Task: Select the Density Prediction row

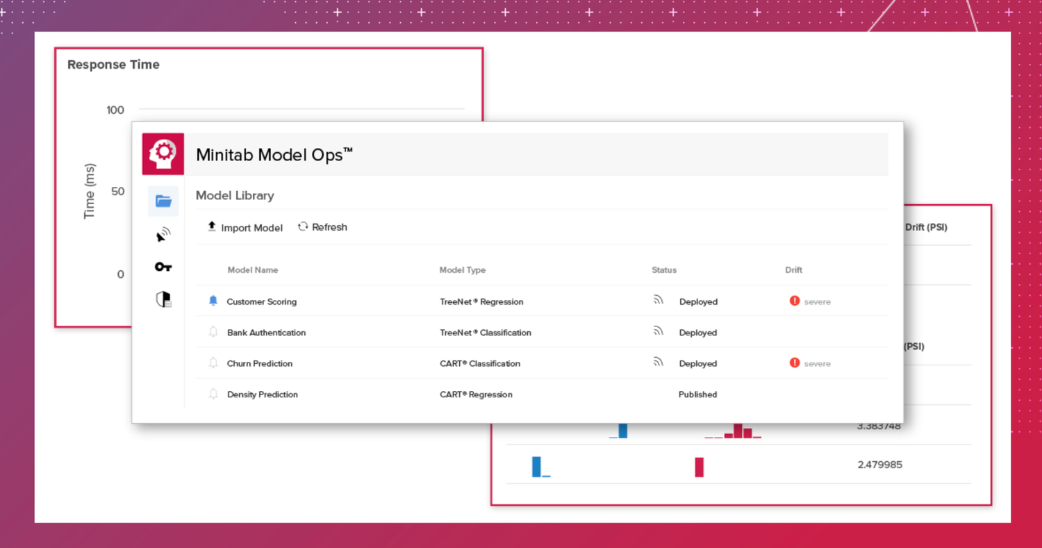Action: 263,394
